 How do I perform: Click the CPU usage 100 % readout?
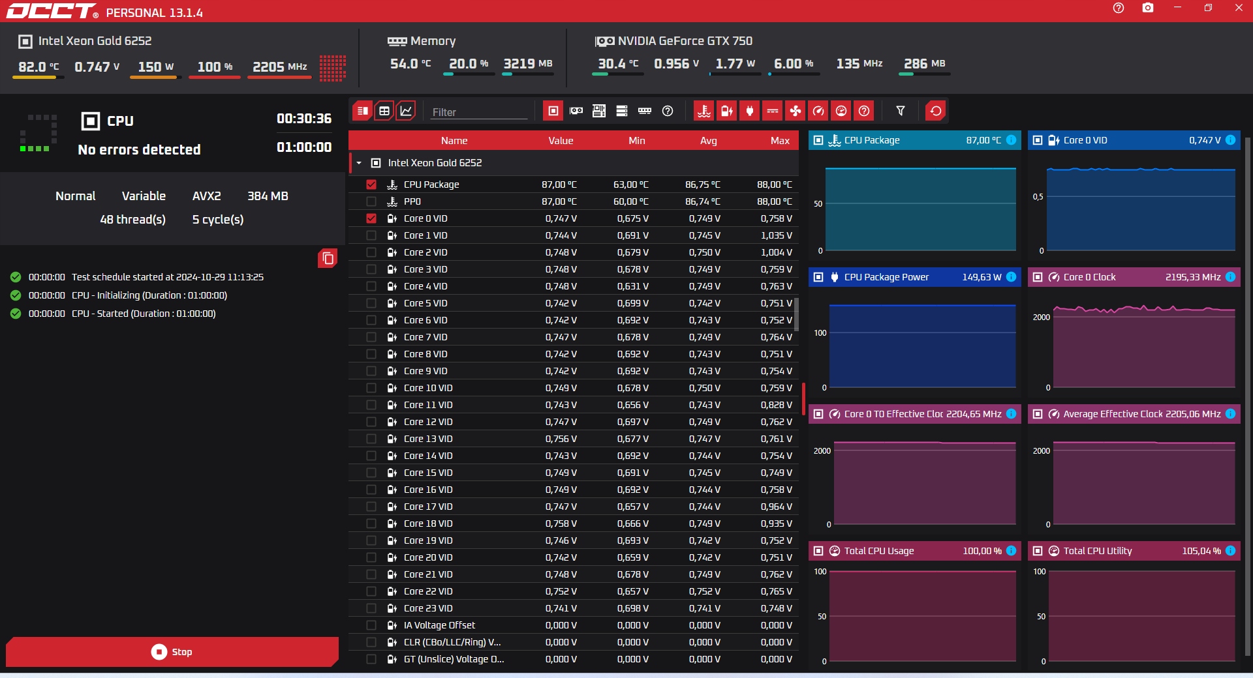tap(215, 66)
